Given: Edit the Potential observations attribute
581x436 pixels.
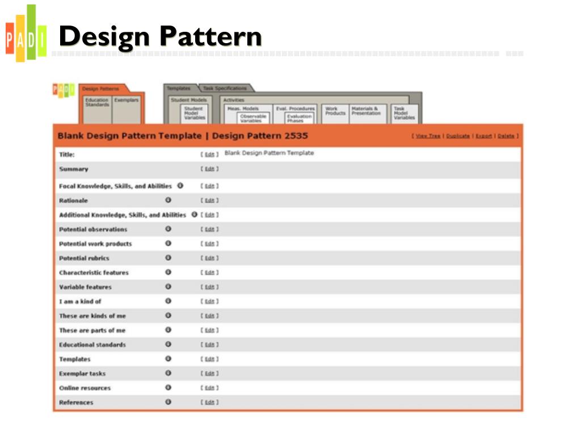Looking at the screenshot, I should click(210, 229).
